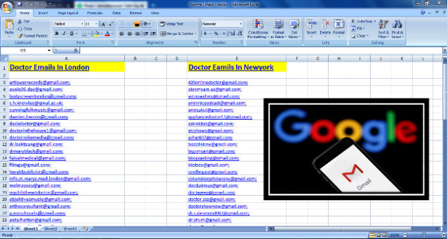Open the fill color dropdown arrow
The image size is (447, 239).
click(x=101, y=33)
